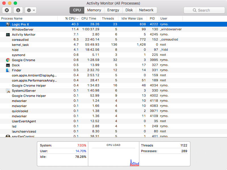Click the search magnifier icon
Viewport: 227px width, 170px height.
point(195,10)
